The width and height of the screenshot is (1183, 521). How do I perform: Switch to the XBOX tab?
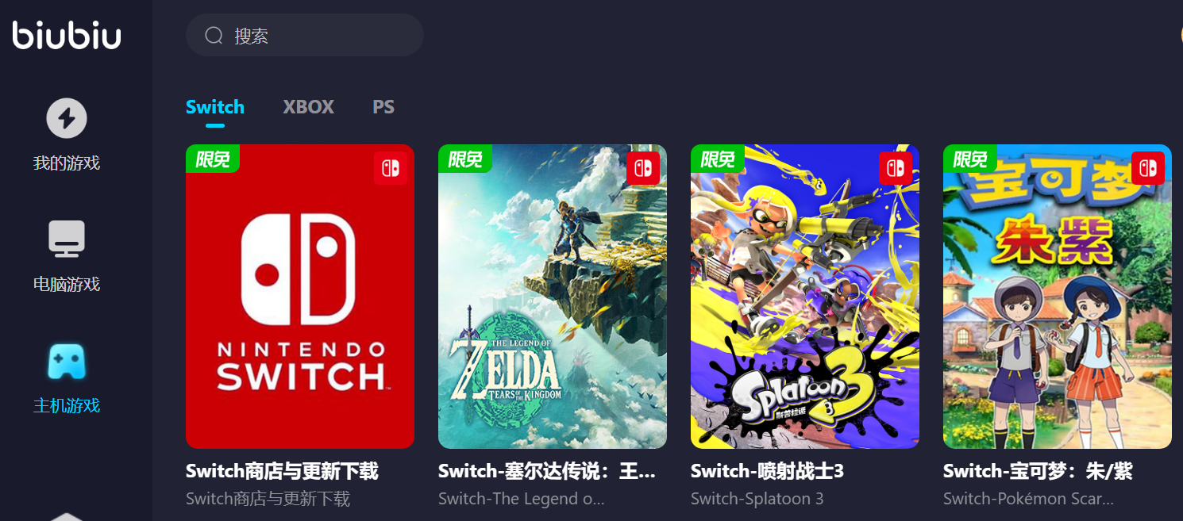coord(309,107)
